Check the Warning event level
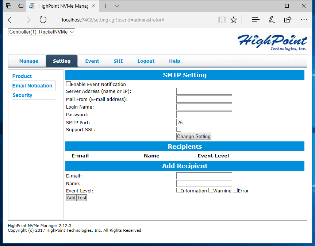315x246 pixels. coord(211,190)
